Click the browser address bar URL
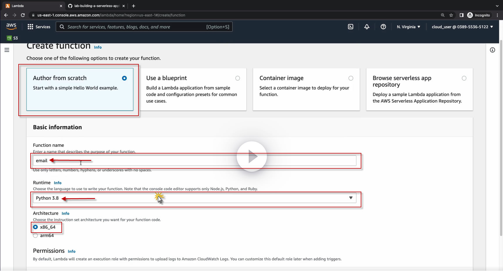Viewport: 503px width, 271px height. pyautogui.click(x=111, y=15)
